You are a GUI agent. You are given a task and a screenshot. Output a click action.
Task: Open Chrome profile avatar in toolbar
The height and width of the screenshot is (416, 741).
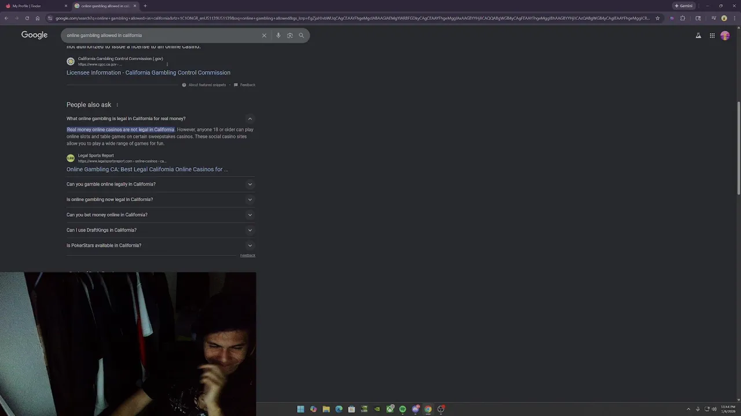[724, 18]
